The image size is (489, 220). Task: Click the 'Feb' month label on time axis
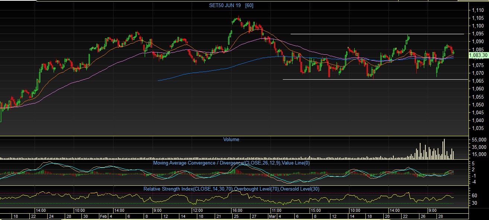(103, 216)
